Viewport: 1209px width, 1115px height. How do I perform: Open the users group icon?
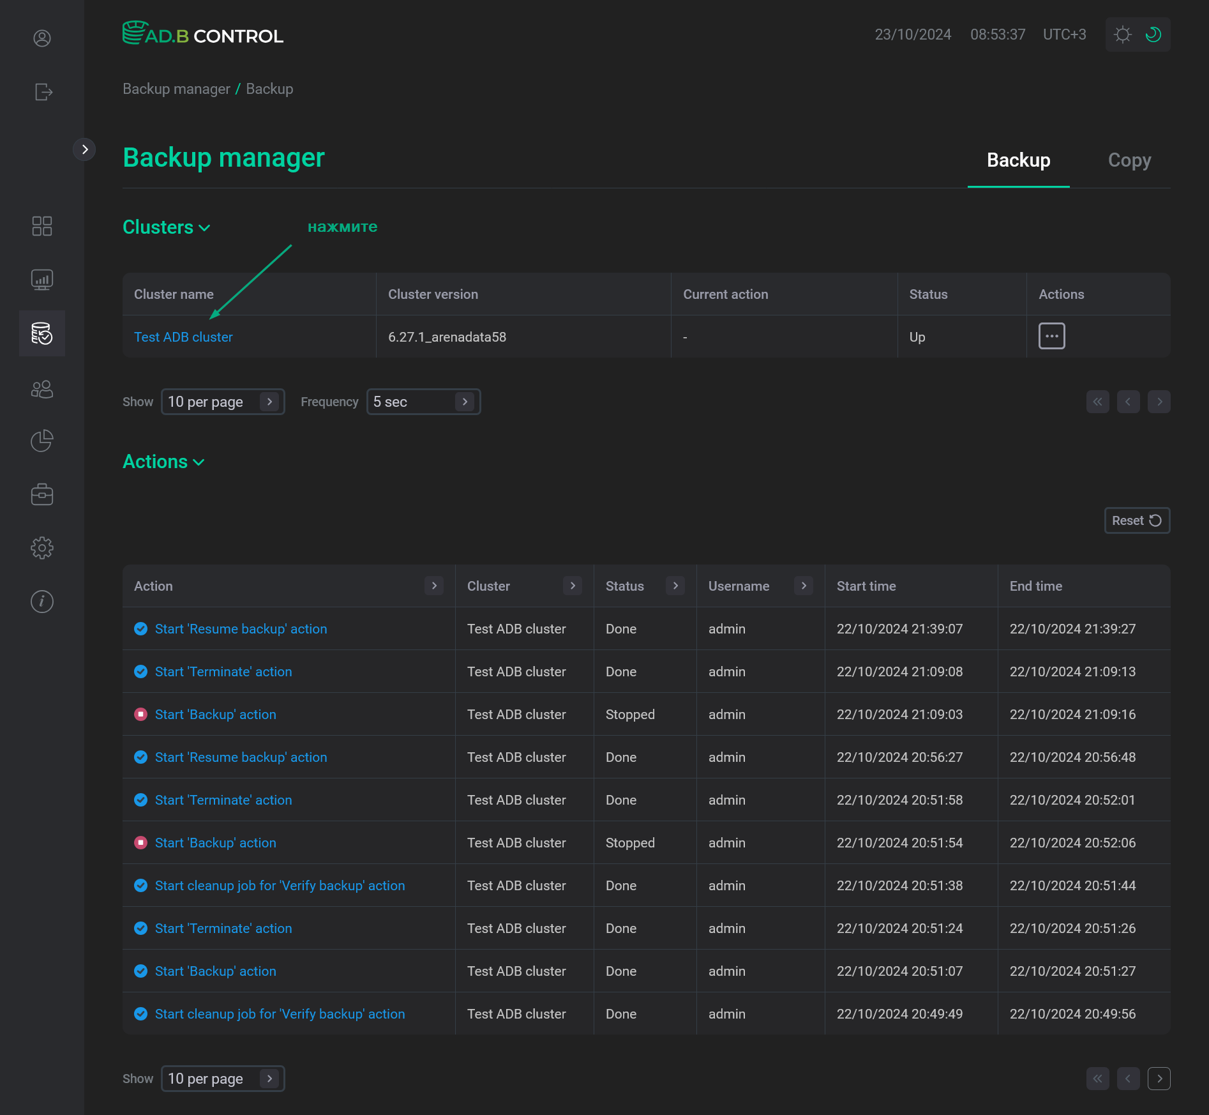[42, 389]
